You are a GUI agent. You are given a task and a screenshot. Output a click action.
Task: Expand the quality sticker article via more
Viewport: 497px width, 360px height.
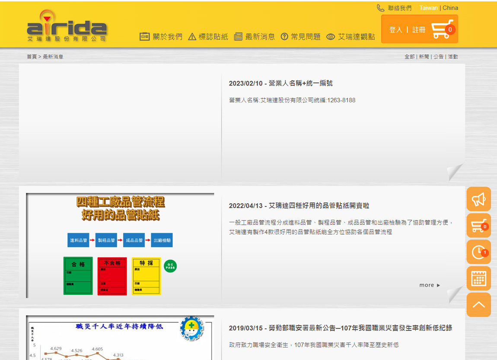429,285
